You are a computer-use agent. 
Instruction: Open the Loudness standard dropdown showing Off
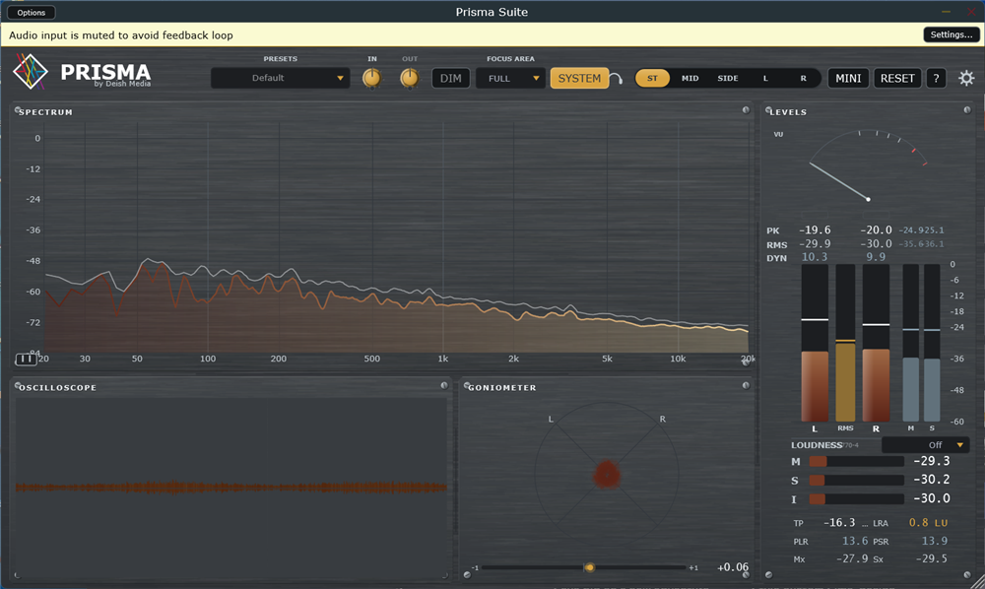[x=925, y=444]
